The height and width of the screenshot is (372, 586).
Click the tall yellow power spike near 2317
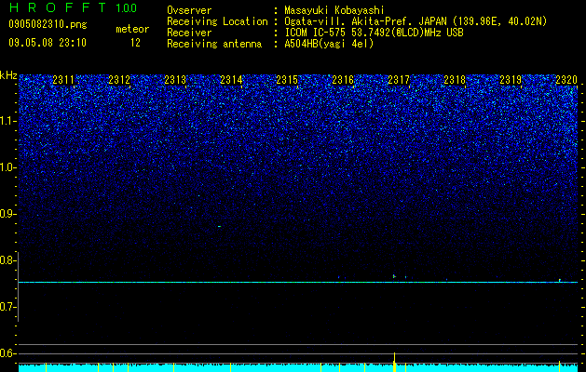(394, 361)
